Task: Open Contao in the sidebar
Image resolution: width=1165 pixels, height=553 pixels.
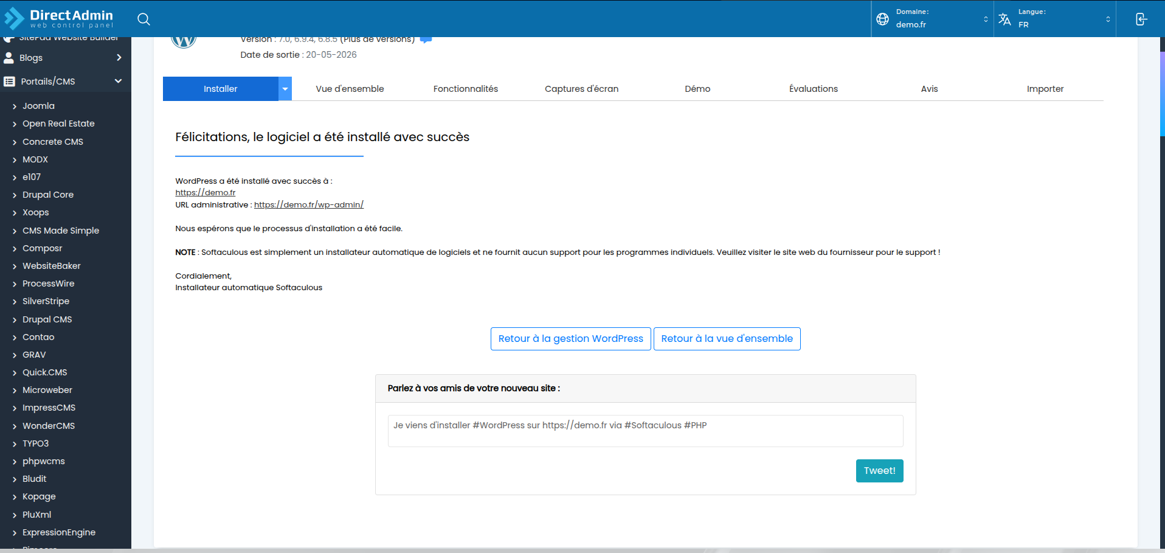Action: 38,337
